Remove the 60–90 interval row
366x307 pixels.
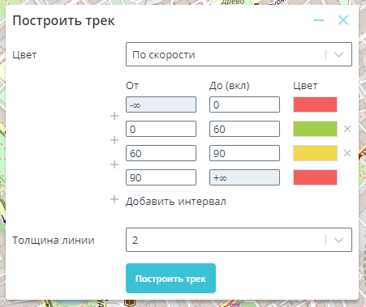click(347, 153)
